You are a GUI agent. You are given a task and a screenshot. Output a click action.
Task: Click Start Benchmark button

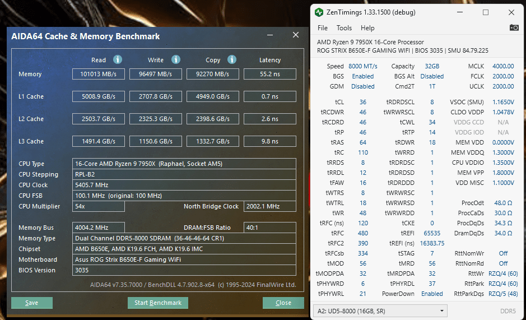click(157, 303)
